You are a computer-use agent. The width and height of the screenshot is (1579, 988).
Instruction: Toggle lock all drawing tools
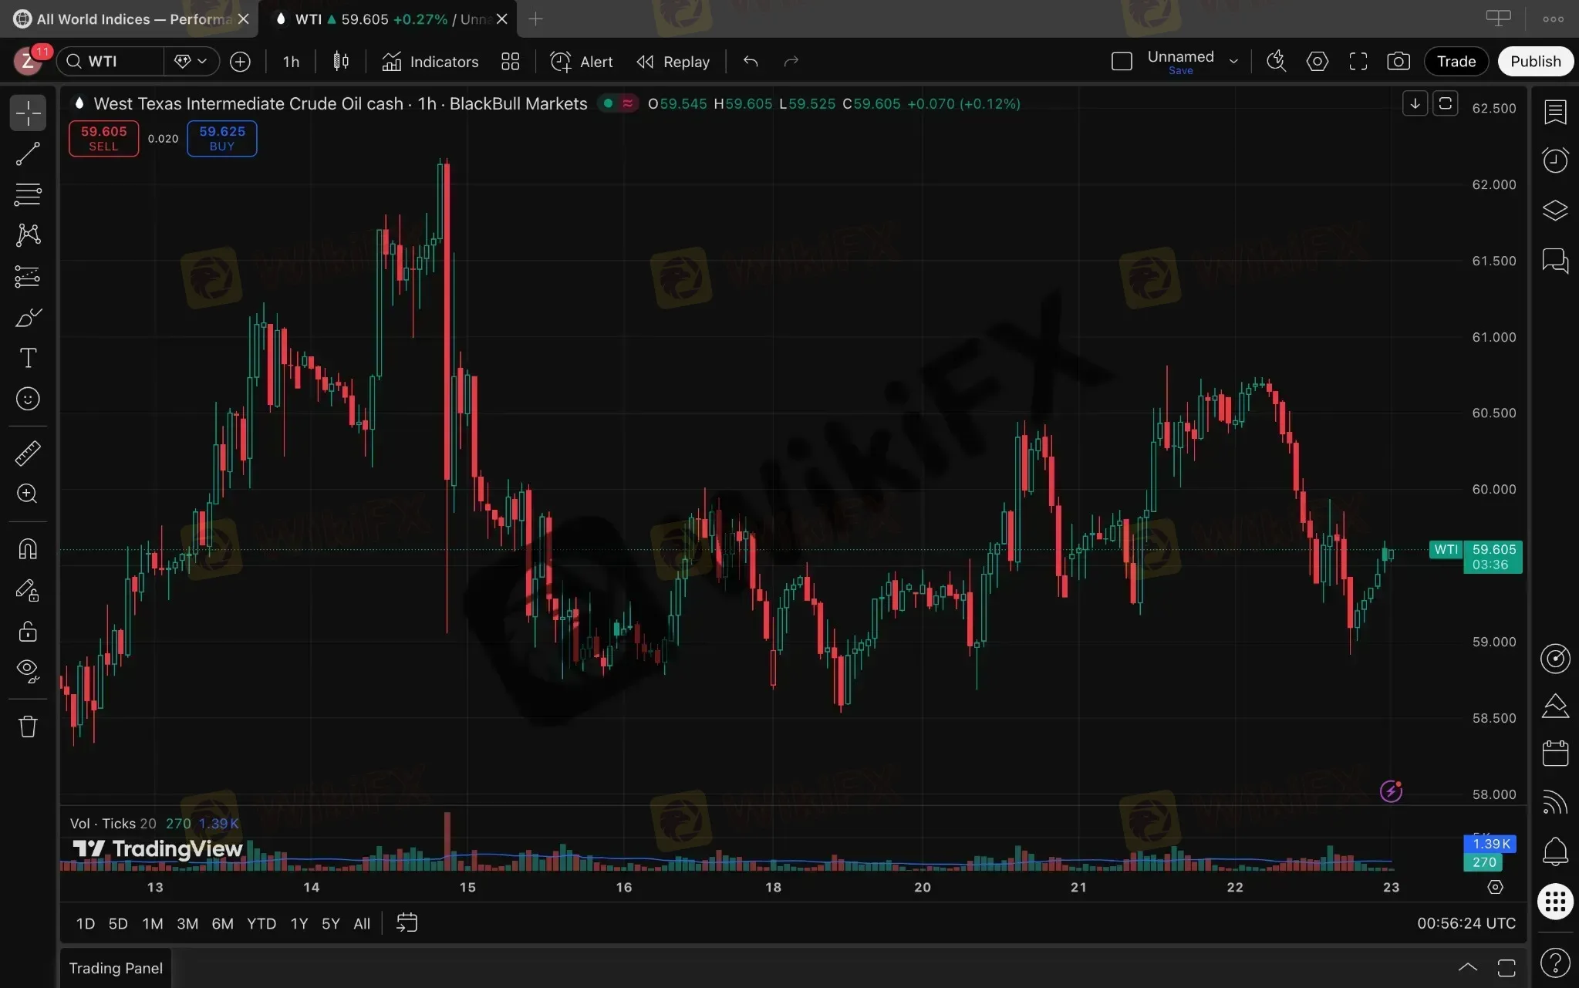[x=28, y=632]
